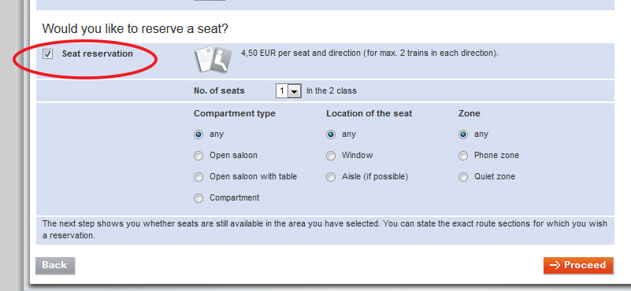The height and width of the screenshot is (291, 631).
Task: Toggle the Seat reservation checkbox
Action: click(x=47, y=53)
